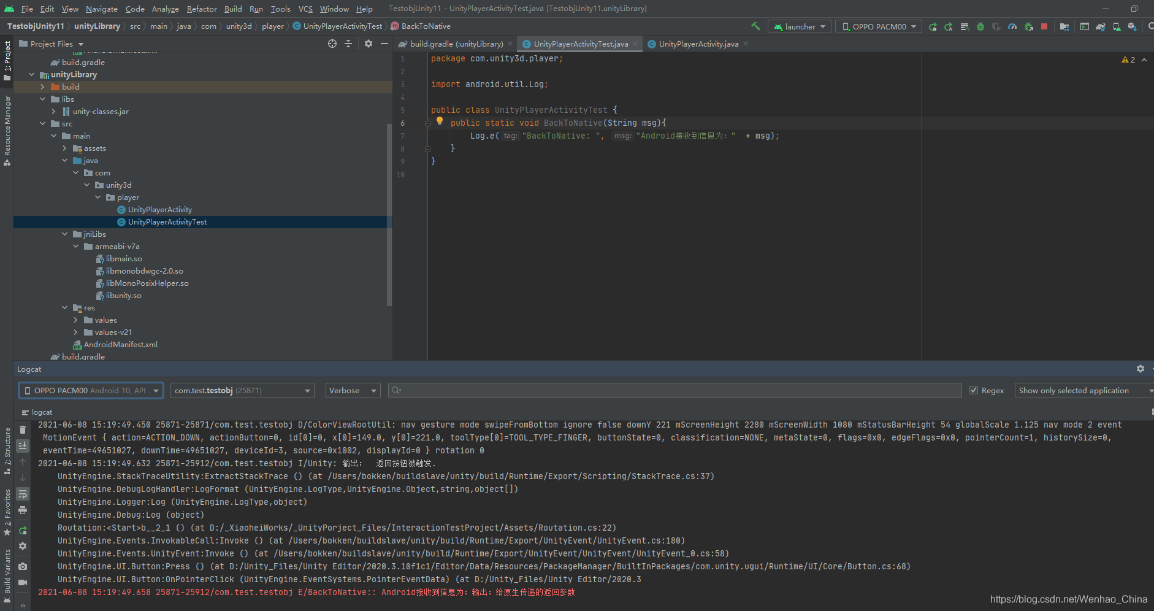This screenshot has height=611, width=1154.
Task: Open the Analyze menu
Action: point(165,9)
